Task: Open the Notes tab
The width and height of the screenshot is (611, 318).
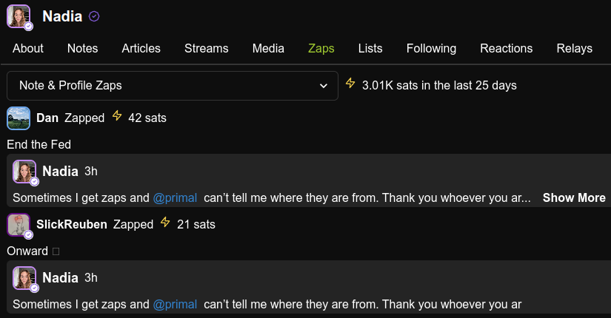Action: point(82,49)
